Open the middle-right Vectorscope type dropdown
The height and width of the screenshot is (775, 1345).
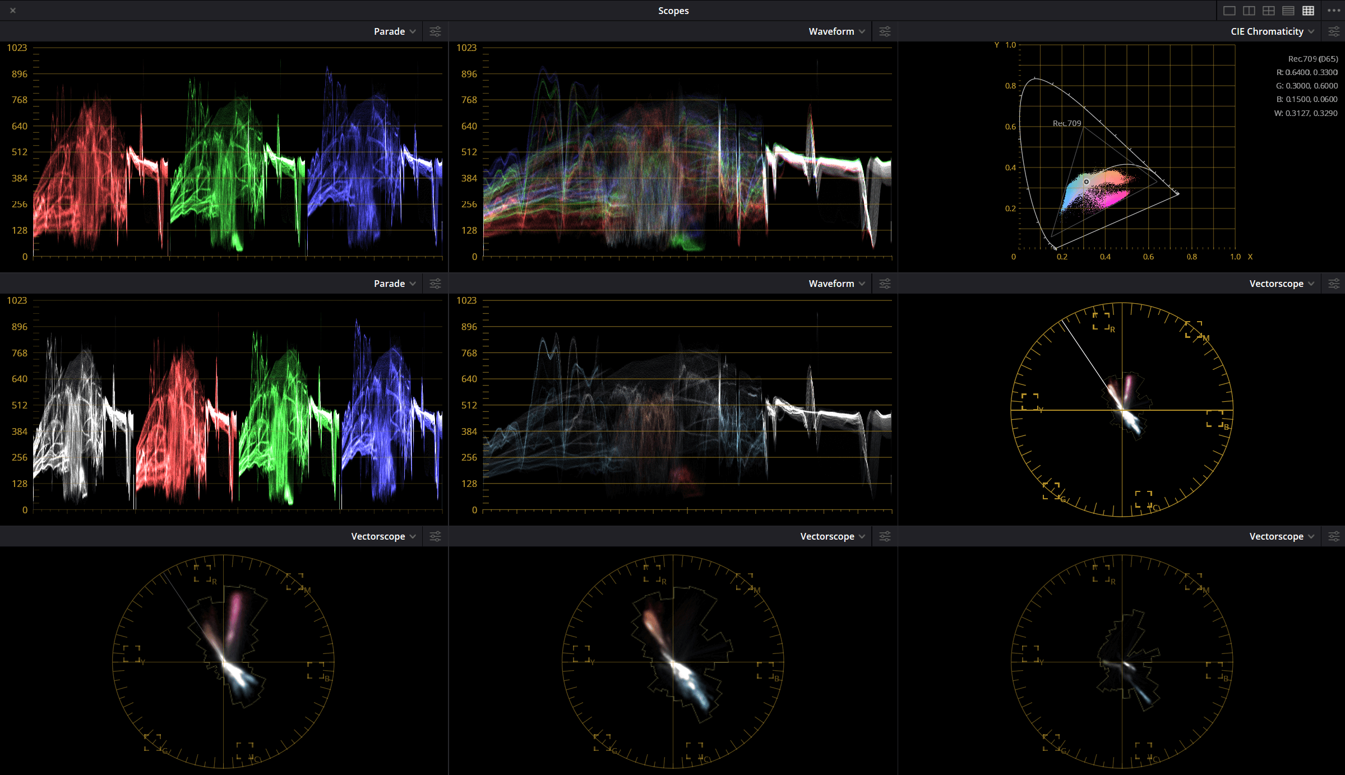click(1281, 284)
